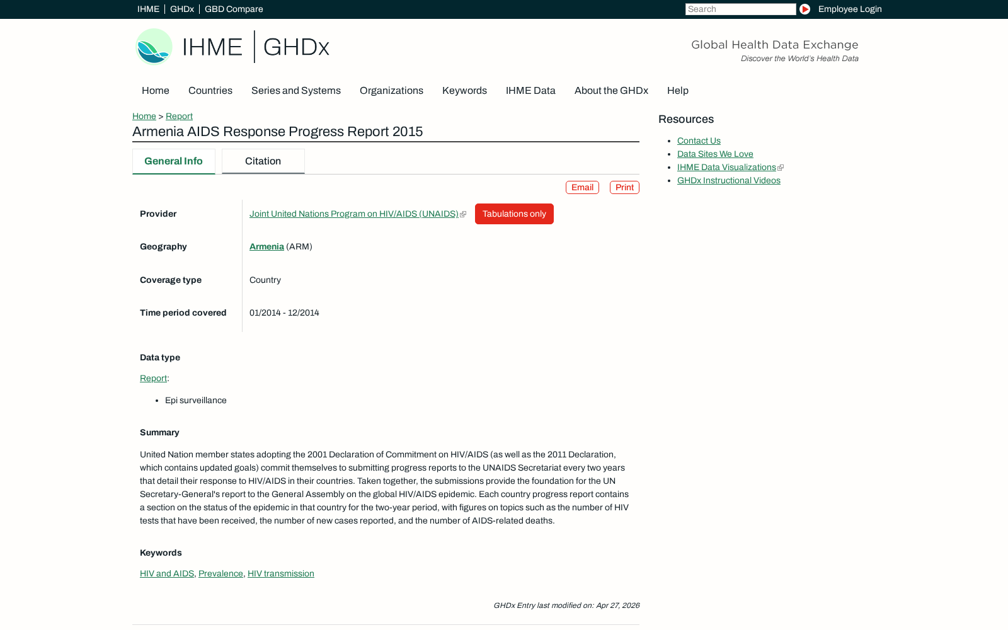
Task: Click the Report breadcrumb link
Action: coord(179,116)
